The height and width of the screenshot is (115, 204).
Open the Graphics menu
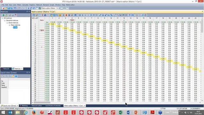(32, 5)
